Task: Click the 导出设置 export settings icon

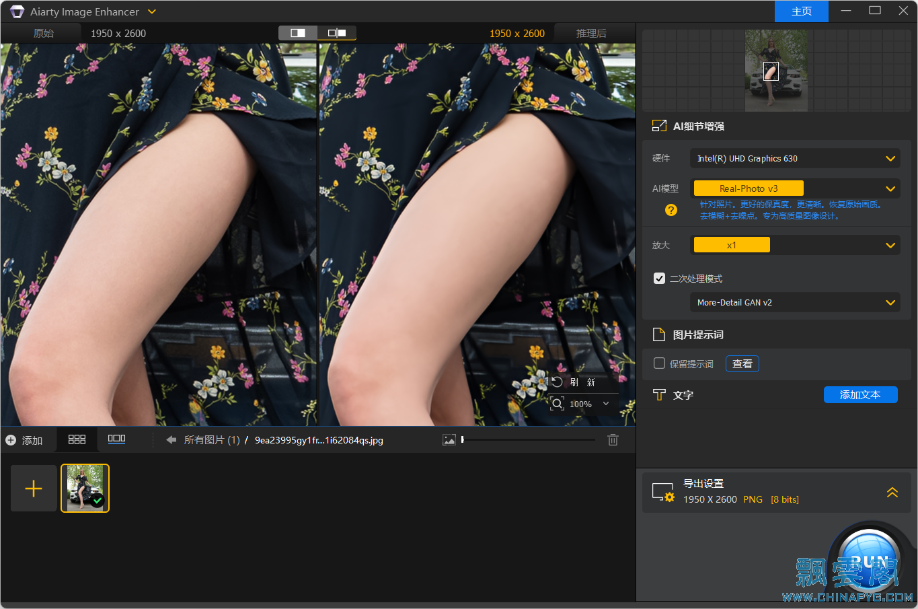Action: pyautogui.click(x=663, y=493)
